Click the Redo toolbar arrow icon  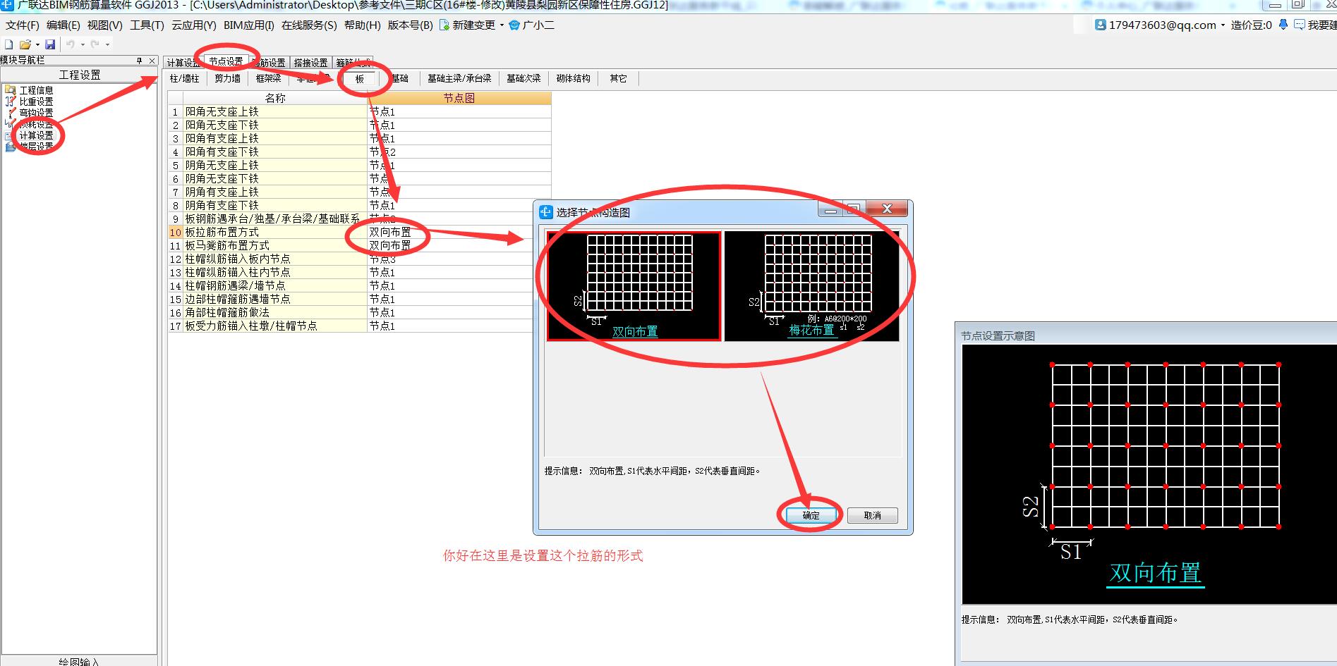(x=95, y=44)
